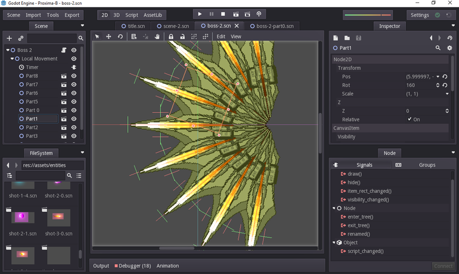Hide Part 0 node
The height and width of the screenshot is (274, 459).
pyautogui.click(x=74, y=110)
